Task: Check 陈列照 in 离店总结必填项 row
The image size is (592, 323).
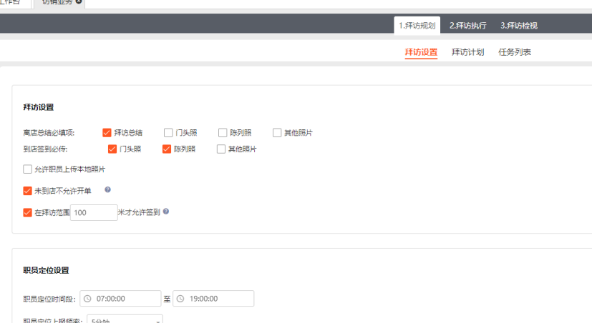Action: tap(223, 132)
